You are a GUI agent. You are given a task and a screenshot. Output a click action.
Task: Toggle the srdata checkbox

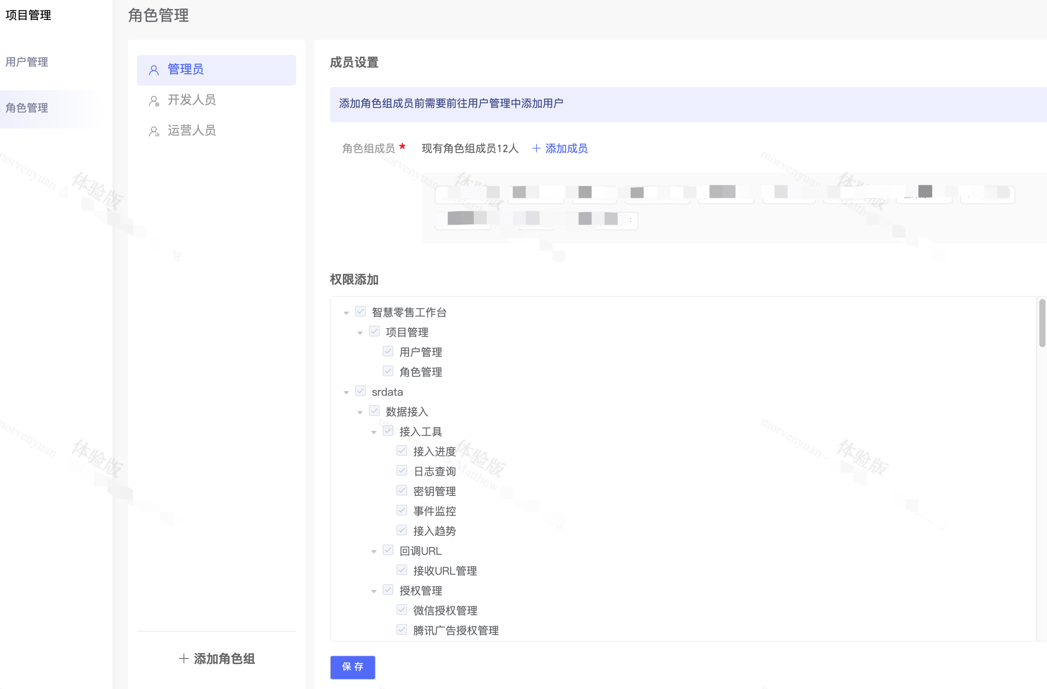point(360,391)
